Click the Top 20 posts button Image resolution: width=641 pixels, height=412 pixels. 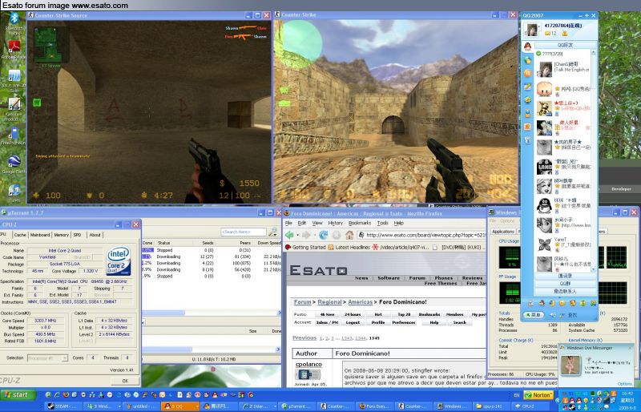pos(404,315)
